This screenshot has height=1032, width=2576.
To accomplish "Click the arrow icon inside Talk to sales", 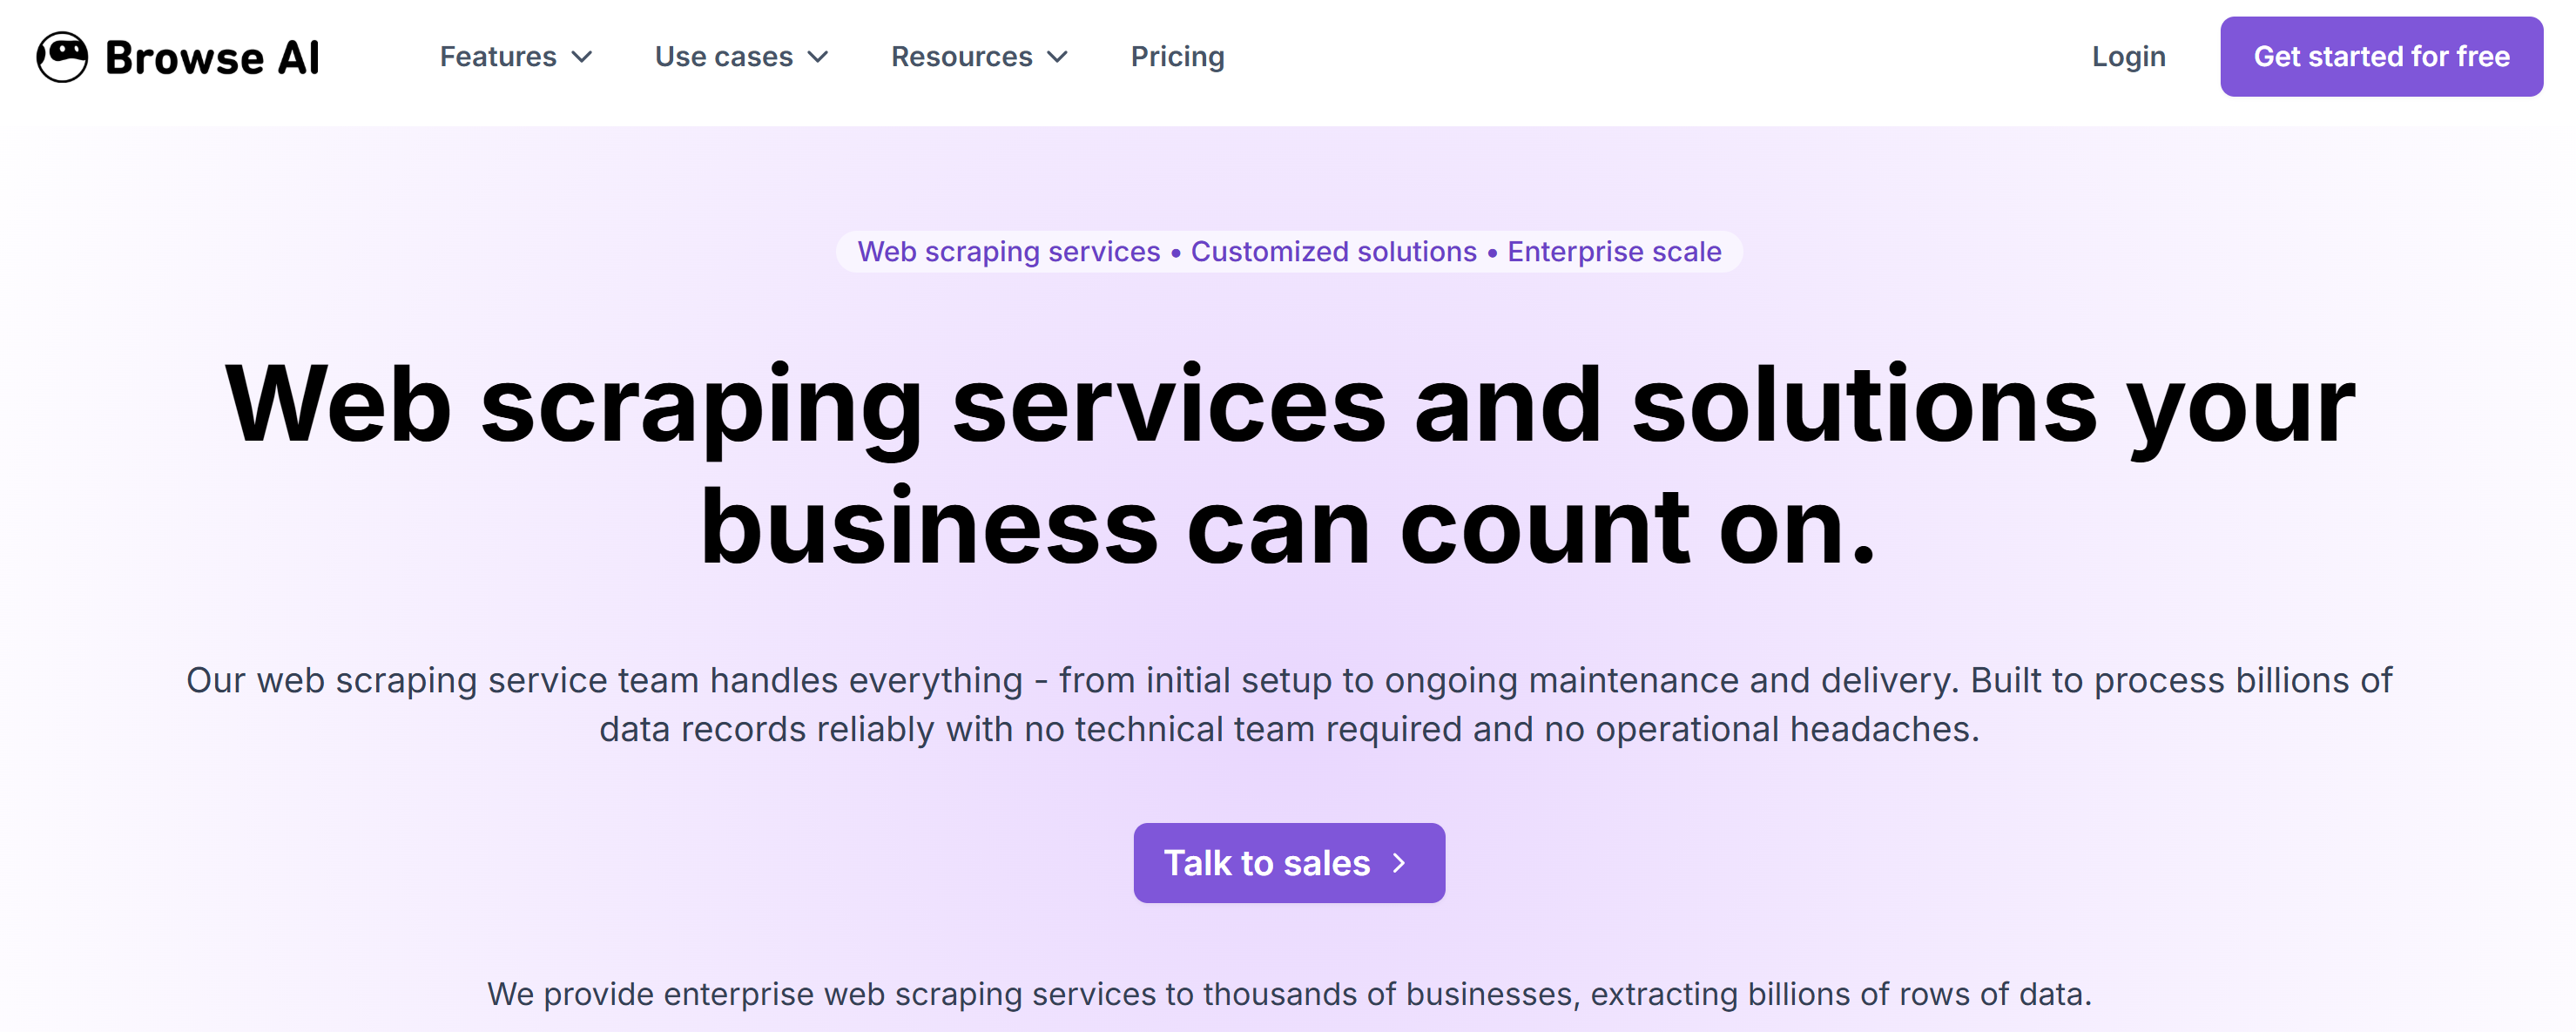I will (1399, 863).
